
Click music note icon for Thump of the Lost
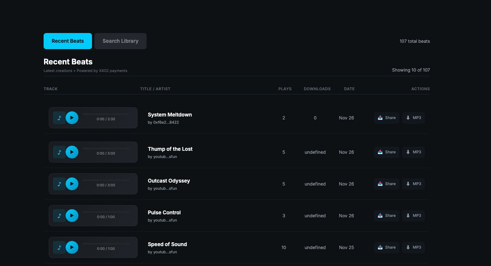click(59, 152)
